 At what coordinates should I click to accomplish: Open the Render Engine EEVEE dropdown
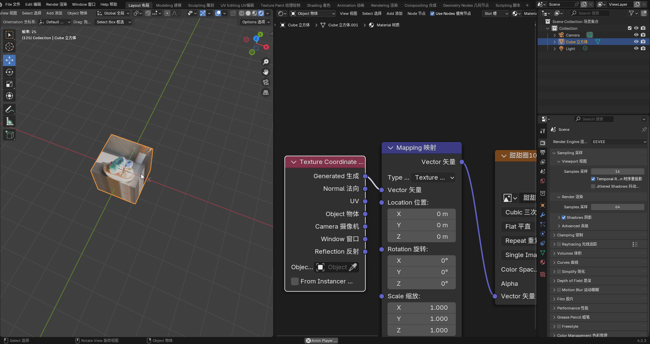click(x=619, y=142)
